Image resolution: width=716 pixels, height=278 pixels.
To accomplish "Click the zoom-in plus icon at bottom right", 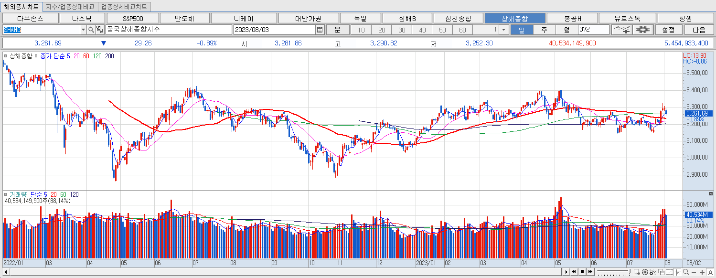I will 703,272.
